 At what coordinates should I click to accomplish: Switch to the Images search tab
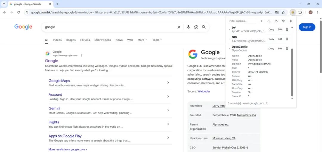click(x=71, y=40)
